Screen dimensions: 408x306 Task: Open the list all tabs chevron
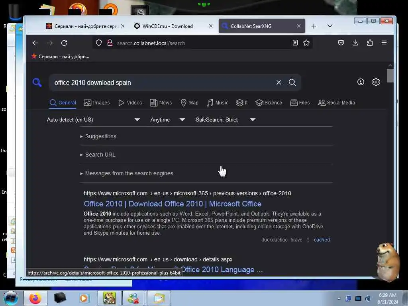[x=330, y=26]
